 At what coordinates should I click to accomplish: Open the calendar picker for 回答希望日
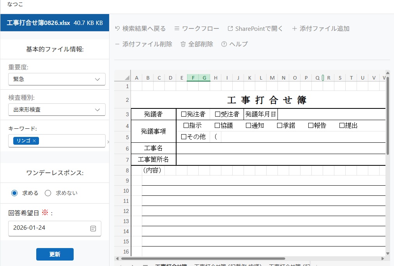93,229
